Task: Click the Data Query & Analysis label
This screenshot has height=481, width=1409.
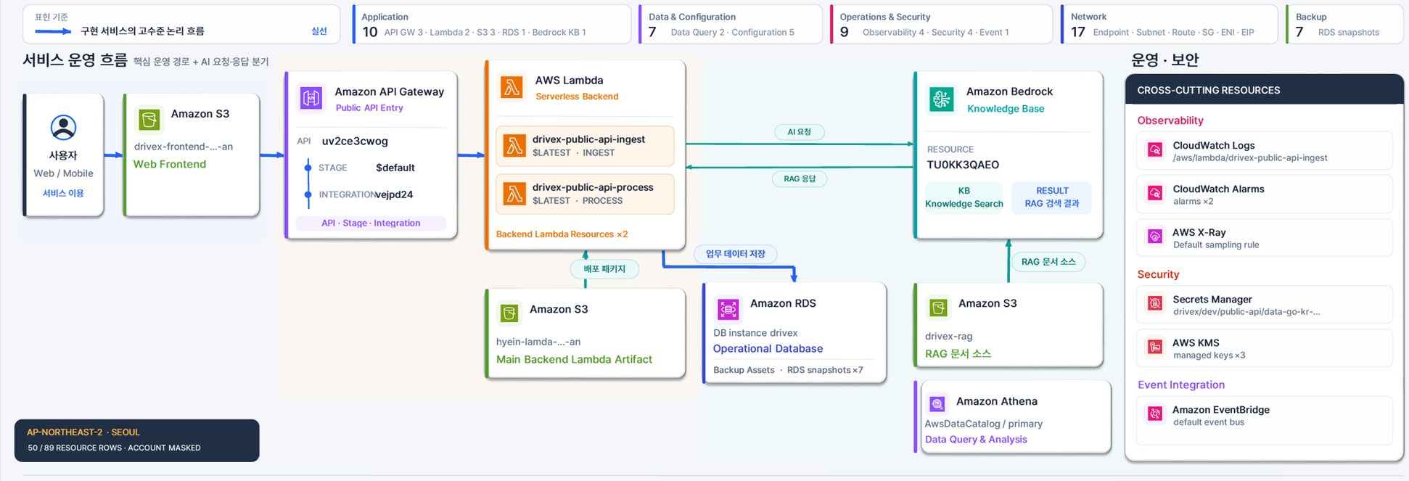Action: [976, 440]
